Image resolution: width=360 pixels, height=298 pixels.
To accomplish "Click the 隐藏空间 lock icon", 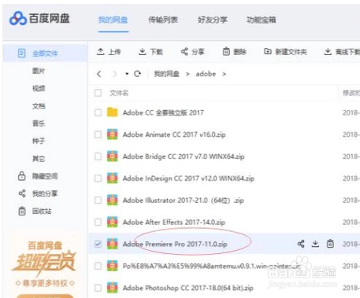I will [22, 176].
